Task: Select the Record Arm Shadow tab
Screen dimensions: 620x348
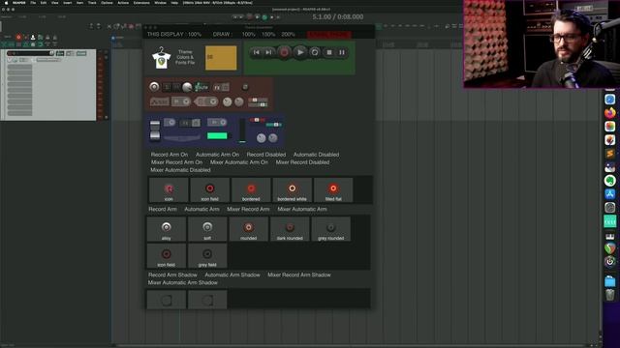Action: (172, 275)
